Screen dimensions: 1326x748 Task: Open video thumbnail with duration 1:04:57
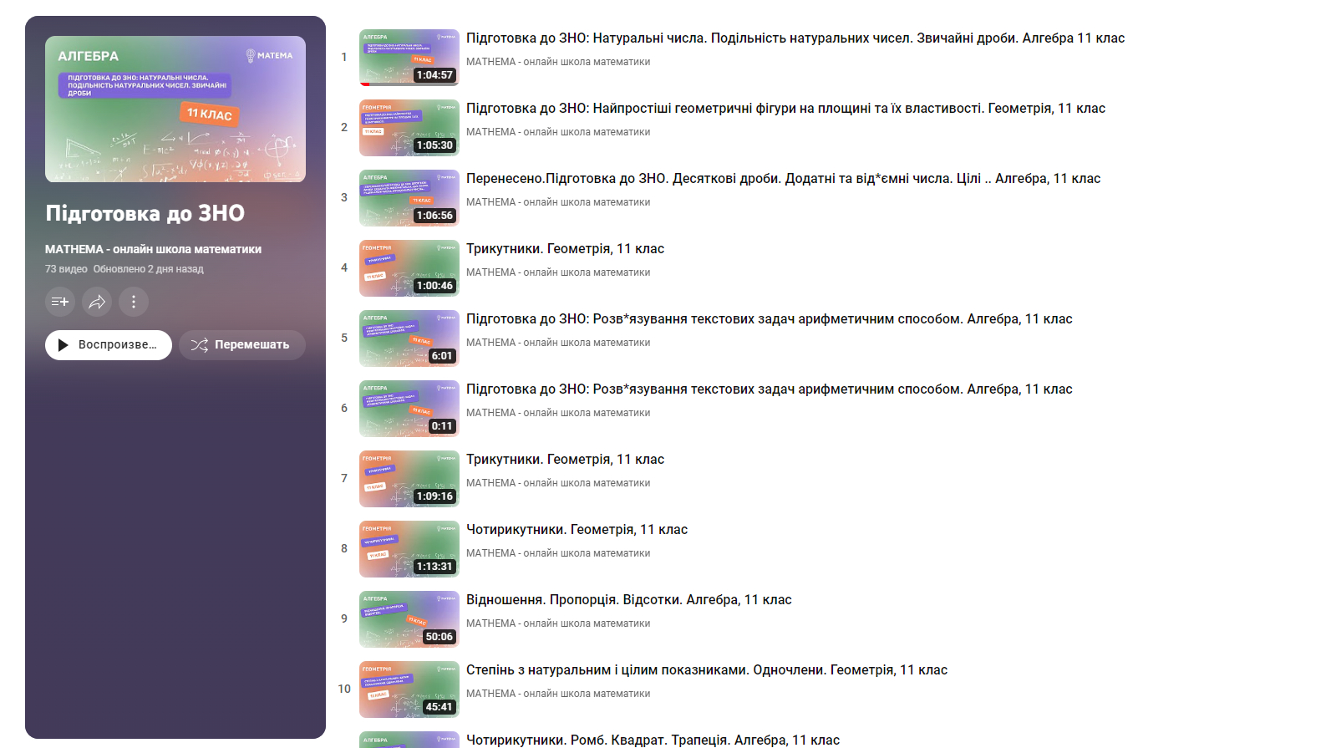pyautogui.click(x=409, y=58)
